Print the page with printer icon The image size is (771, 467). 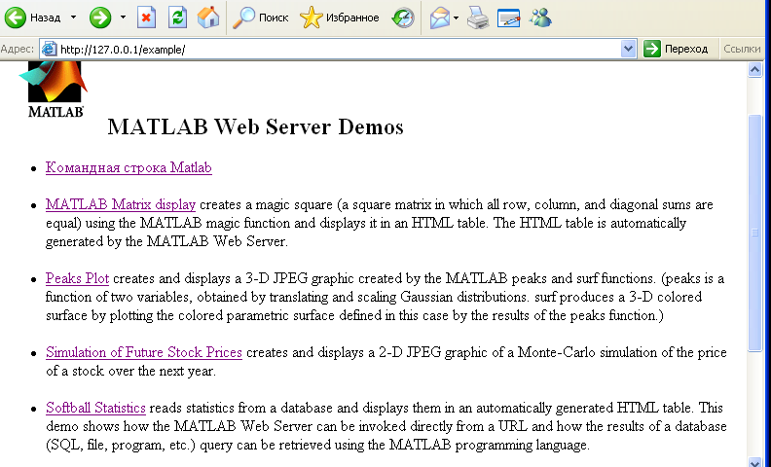478,18
